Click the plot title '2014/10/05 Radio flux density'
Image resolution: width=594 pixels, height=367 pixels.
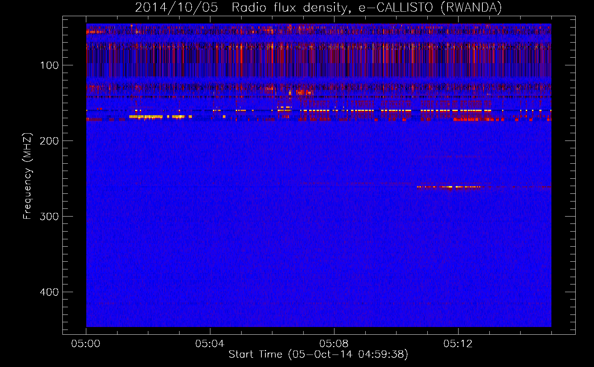(318, 8)
